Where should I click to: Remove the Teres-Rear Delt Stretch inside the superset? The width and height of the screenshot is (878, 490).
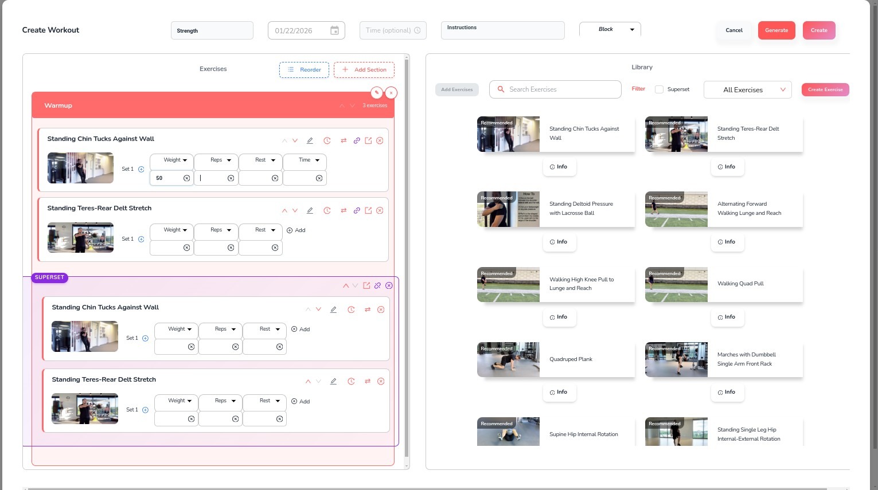coord(381,381)
